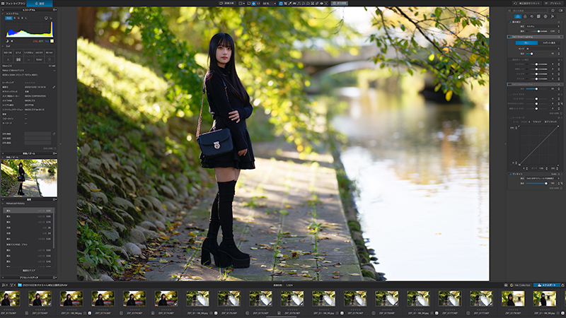Viewport: 566px width, 318px height.
Task: Toggle the active-corrections-only switch next to star
Action: (560, 11)
